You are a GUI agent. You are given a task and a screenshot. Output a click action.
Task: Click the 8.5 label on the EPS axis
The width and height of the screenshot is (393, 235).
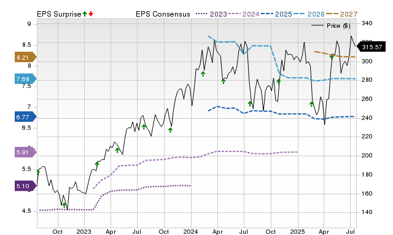click(x=26, y=45)
